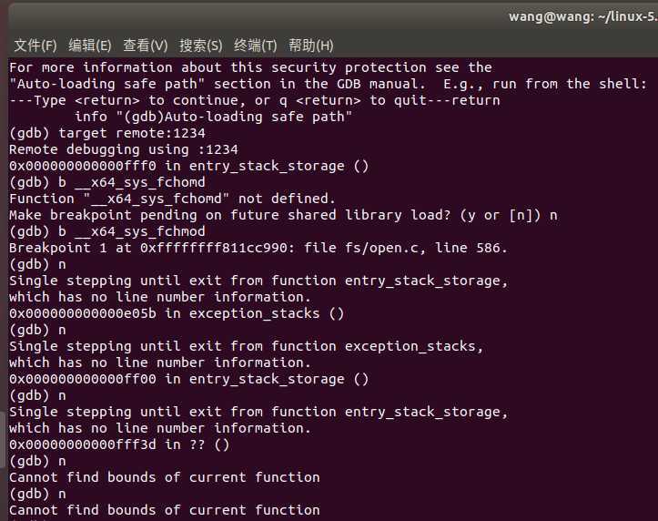Click the 'Breakpoint 1 at' output line

pos(258,248)
